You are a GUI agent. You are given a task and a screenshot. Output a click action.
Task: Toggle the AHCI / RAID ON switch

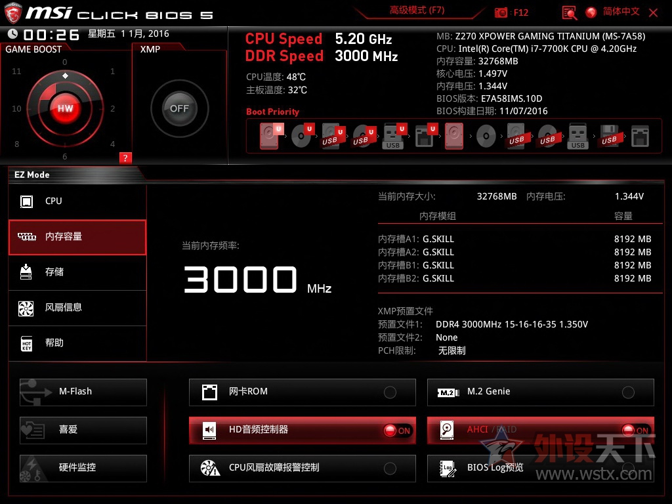635,430
